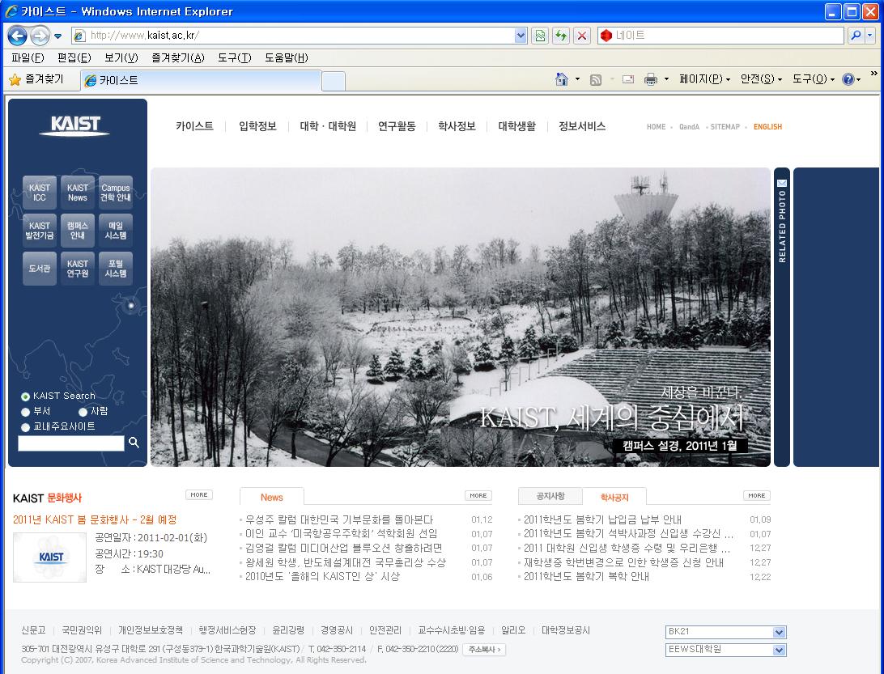Open the search provider dropdown arrow

pos(869,36)
